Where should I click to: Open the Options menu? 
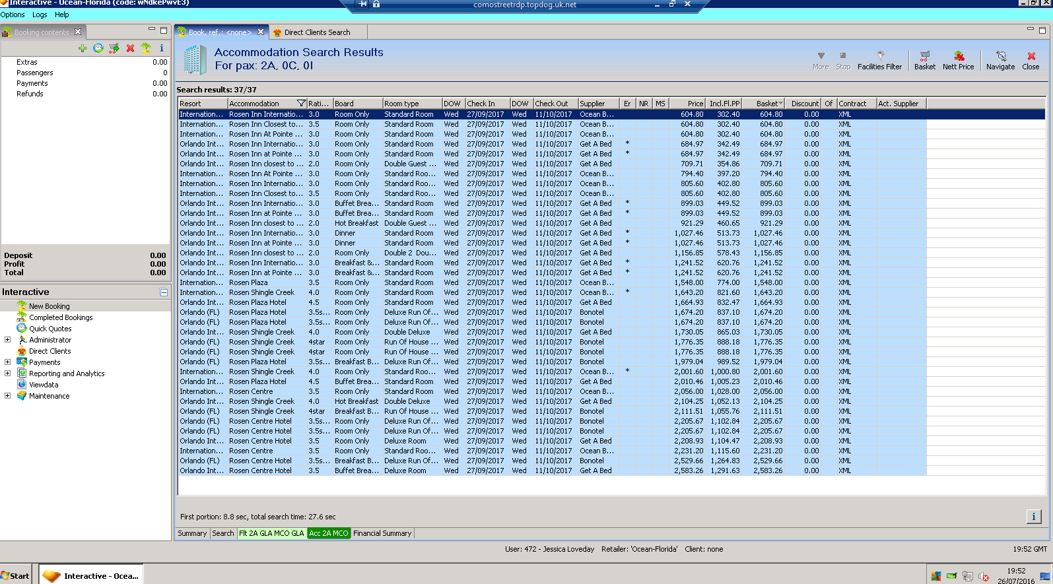click(x=13, y=15)
